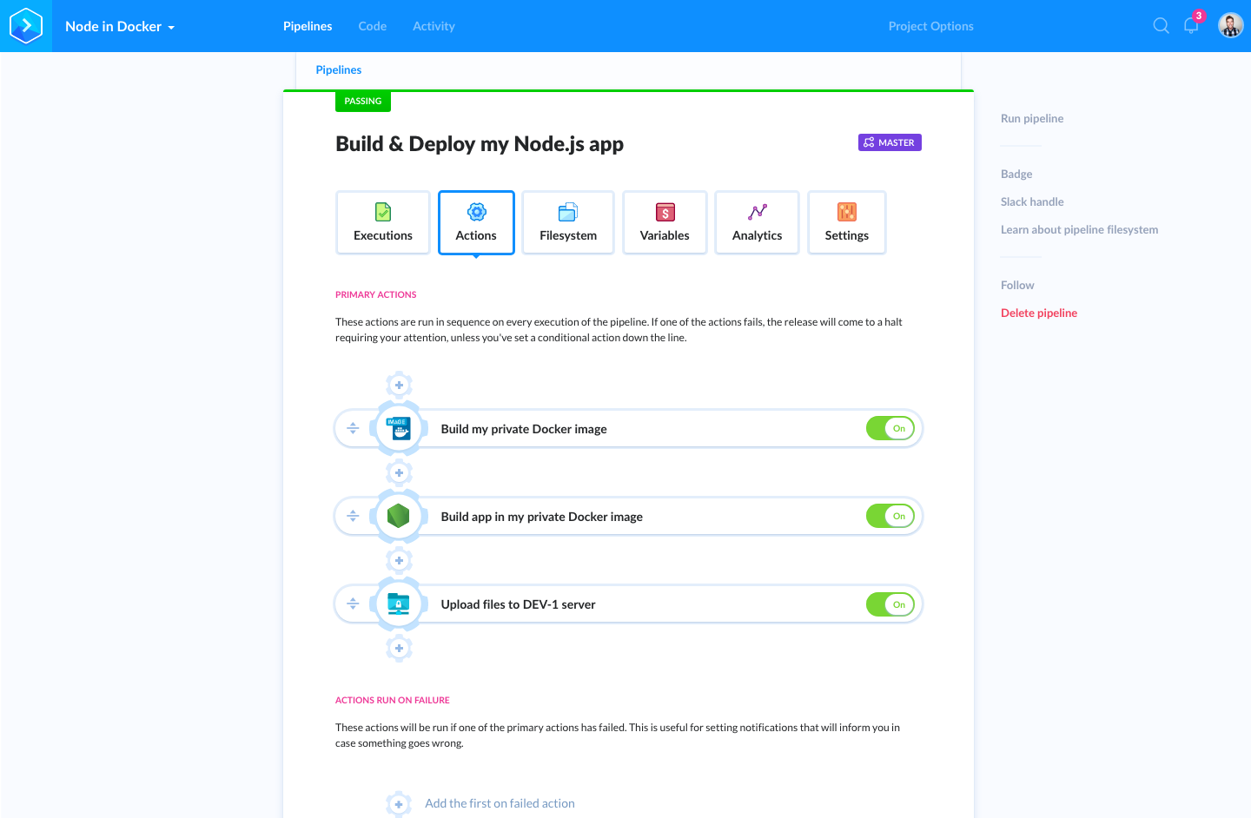Go to Pipelines in top navigation

308,26
